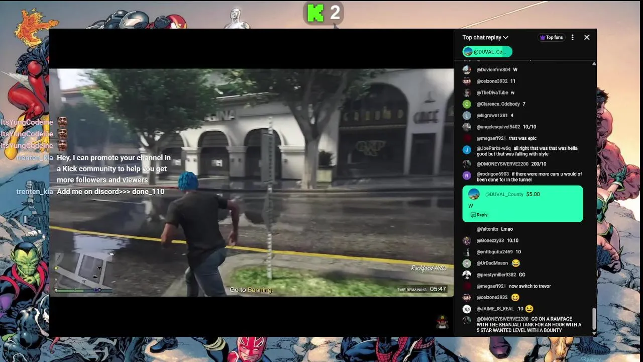Click the chat panel scrollbar thumb
The width and height of the screenshot is (643, 362).
[594, 319]
